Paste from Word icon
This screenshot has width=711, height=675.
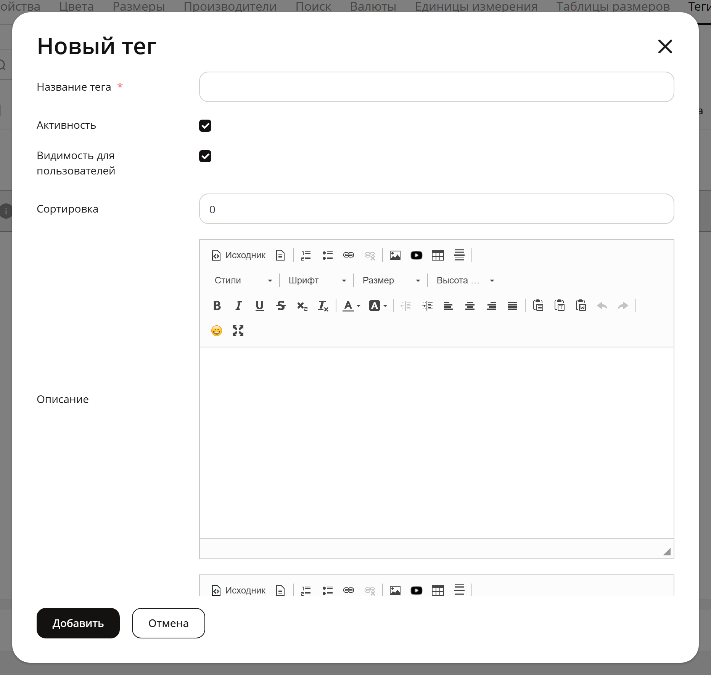point(581,306)
